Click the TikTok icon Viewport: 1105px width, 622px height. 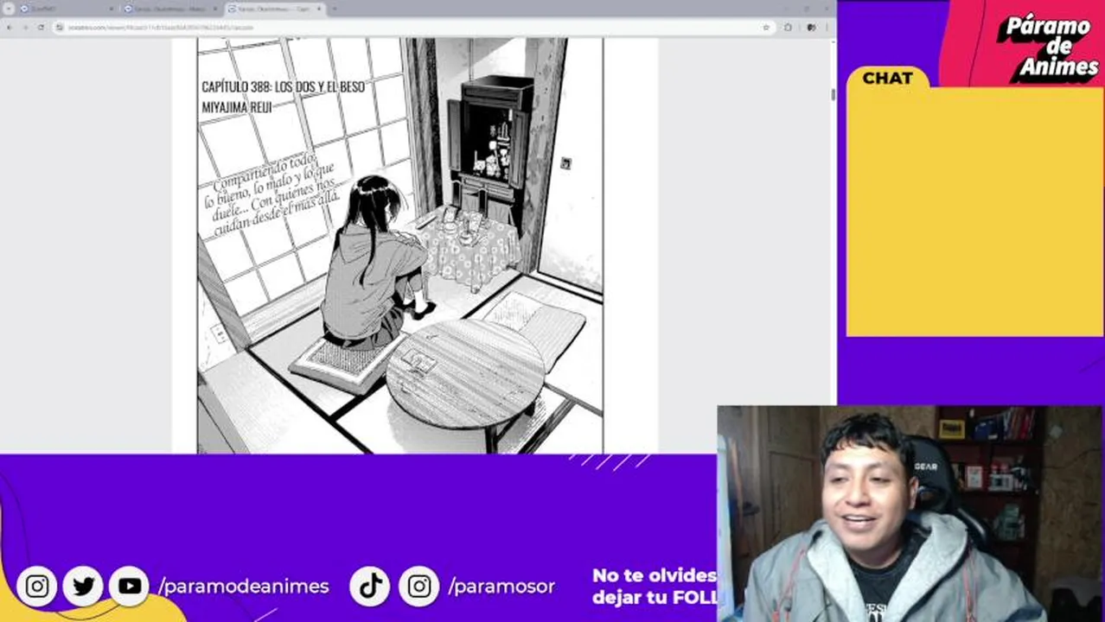click(x=370, y=587)
